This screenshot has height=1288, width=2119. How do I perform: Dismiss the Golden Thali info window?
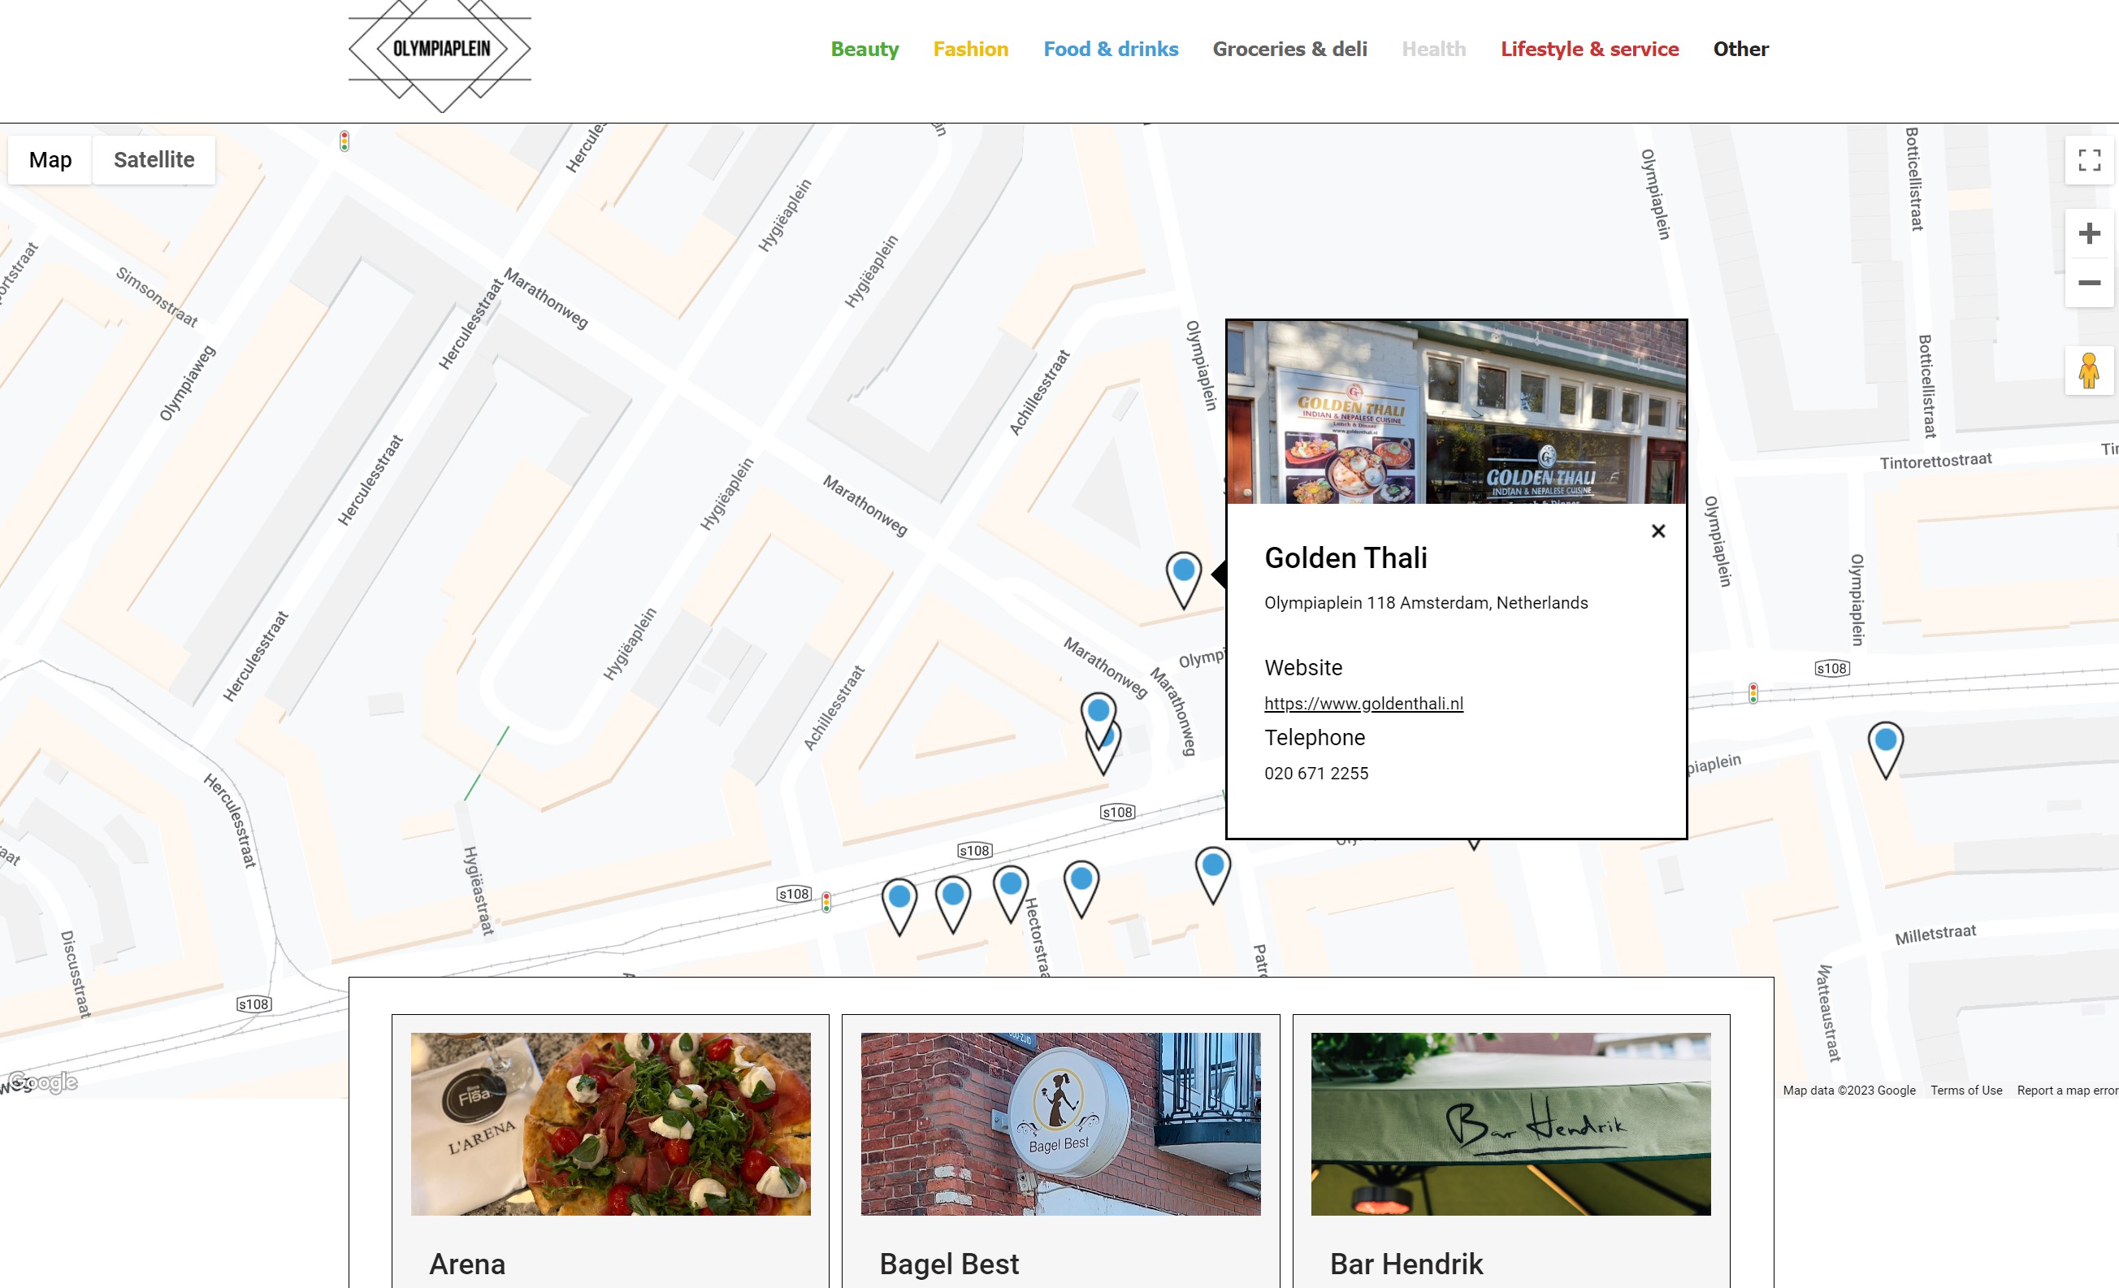pos(1658,531)
